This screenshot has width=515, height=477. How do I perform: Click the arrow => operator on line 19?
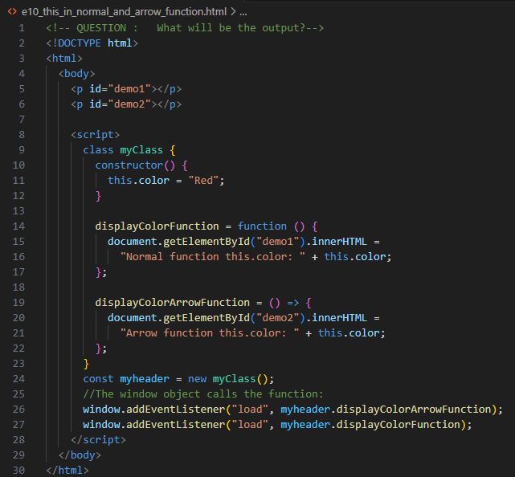[x=293, y=303]
